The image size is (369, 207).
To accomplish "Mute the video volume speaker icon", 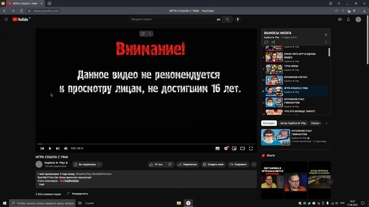I will click(x=66, y=148).
